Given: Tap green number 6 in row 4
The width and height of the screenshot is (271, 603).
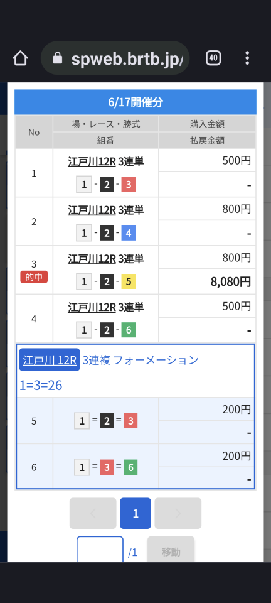Looking at the screenshot, I should (129, 330).
